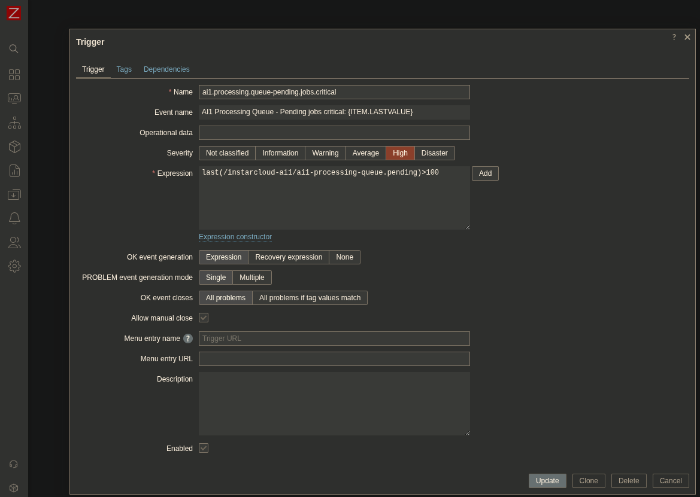This screenshot has width=700, height=497.
Task: Focus the Name input field
Action: [334, 92]
